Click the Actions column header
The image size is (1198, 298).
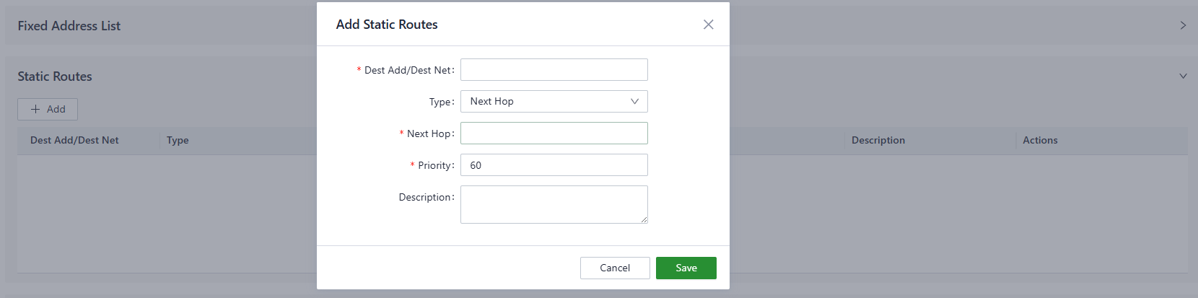[x=1039, y=140]
